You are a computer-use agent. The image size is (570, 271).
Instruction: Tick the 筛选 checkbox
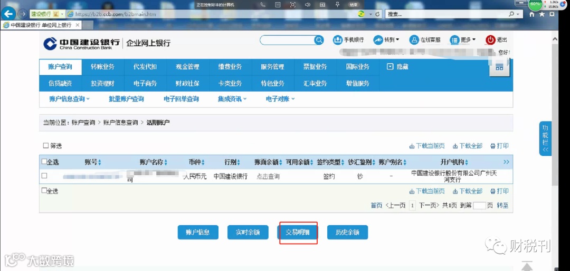tap(46, 146)
